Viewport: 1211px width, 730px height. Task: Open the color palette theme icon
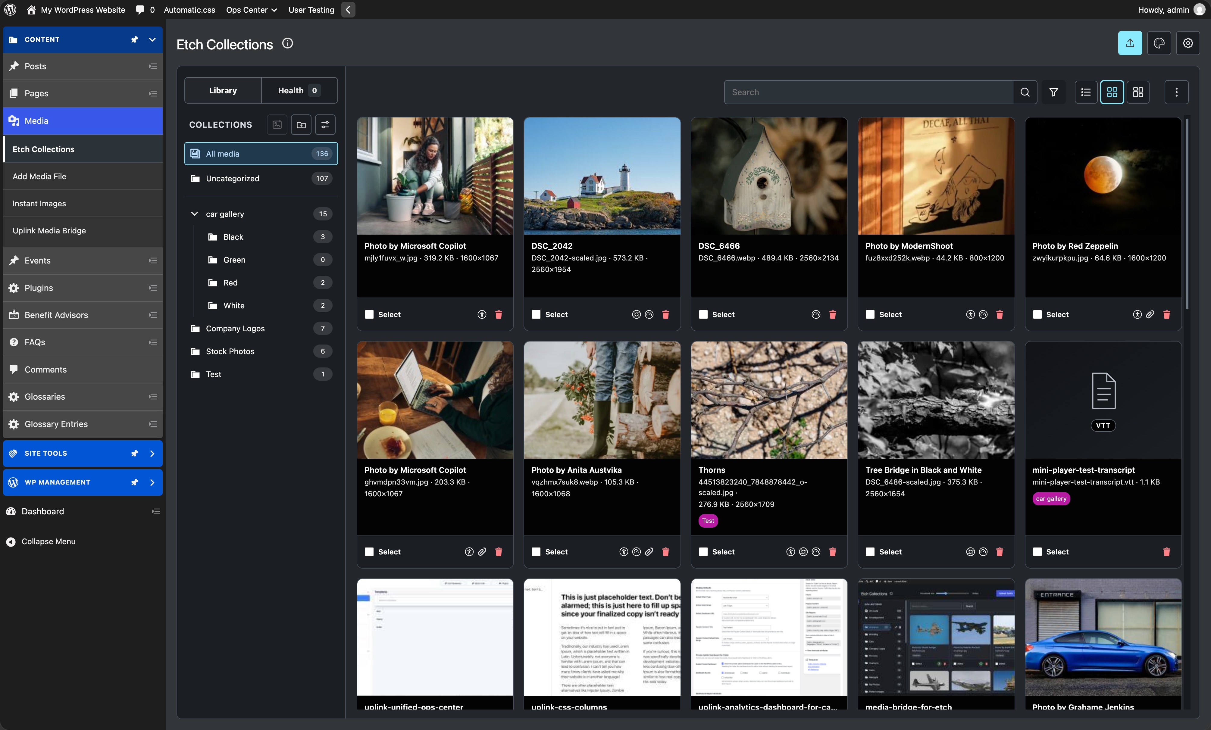click(x=1159, y=43)
